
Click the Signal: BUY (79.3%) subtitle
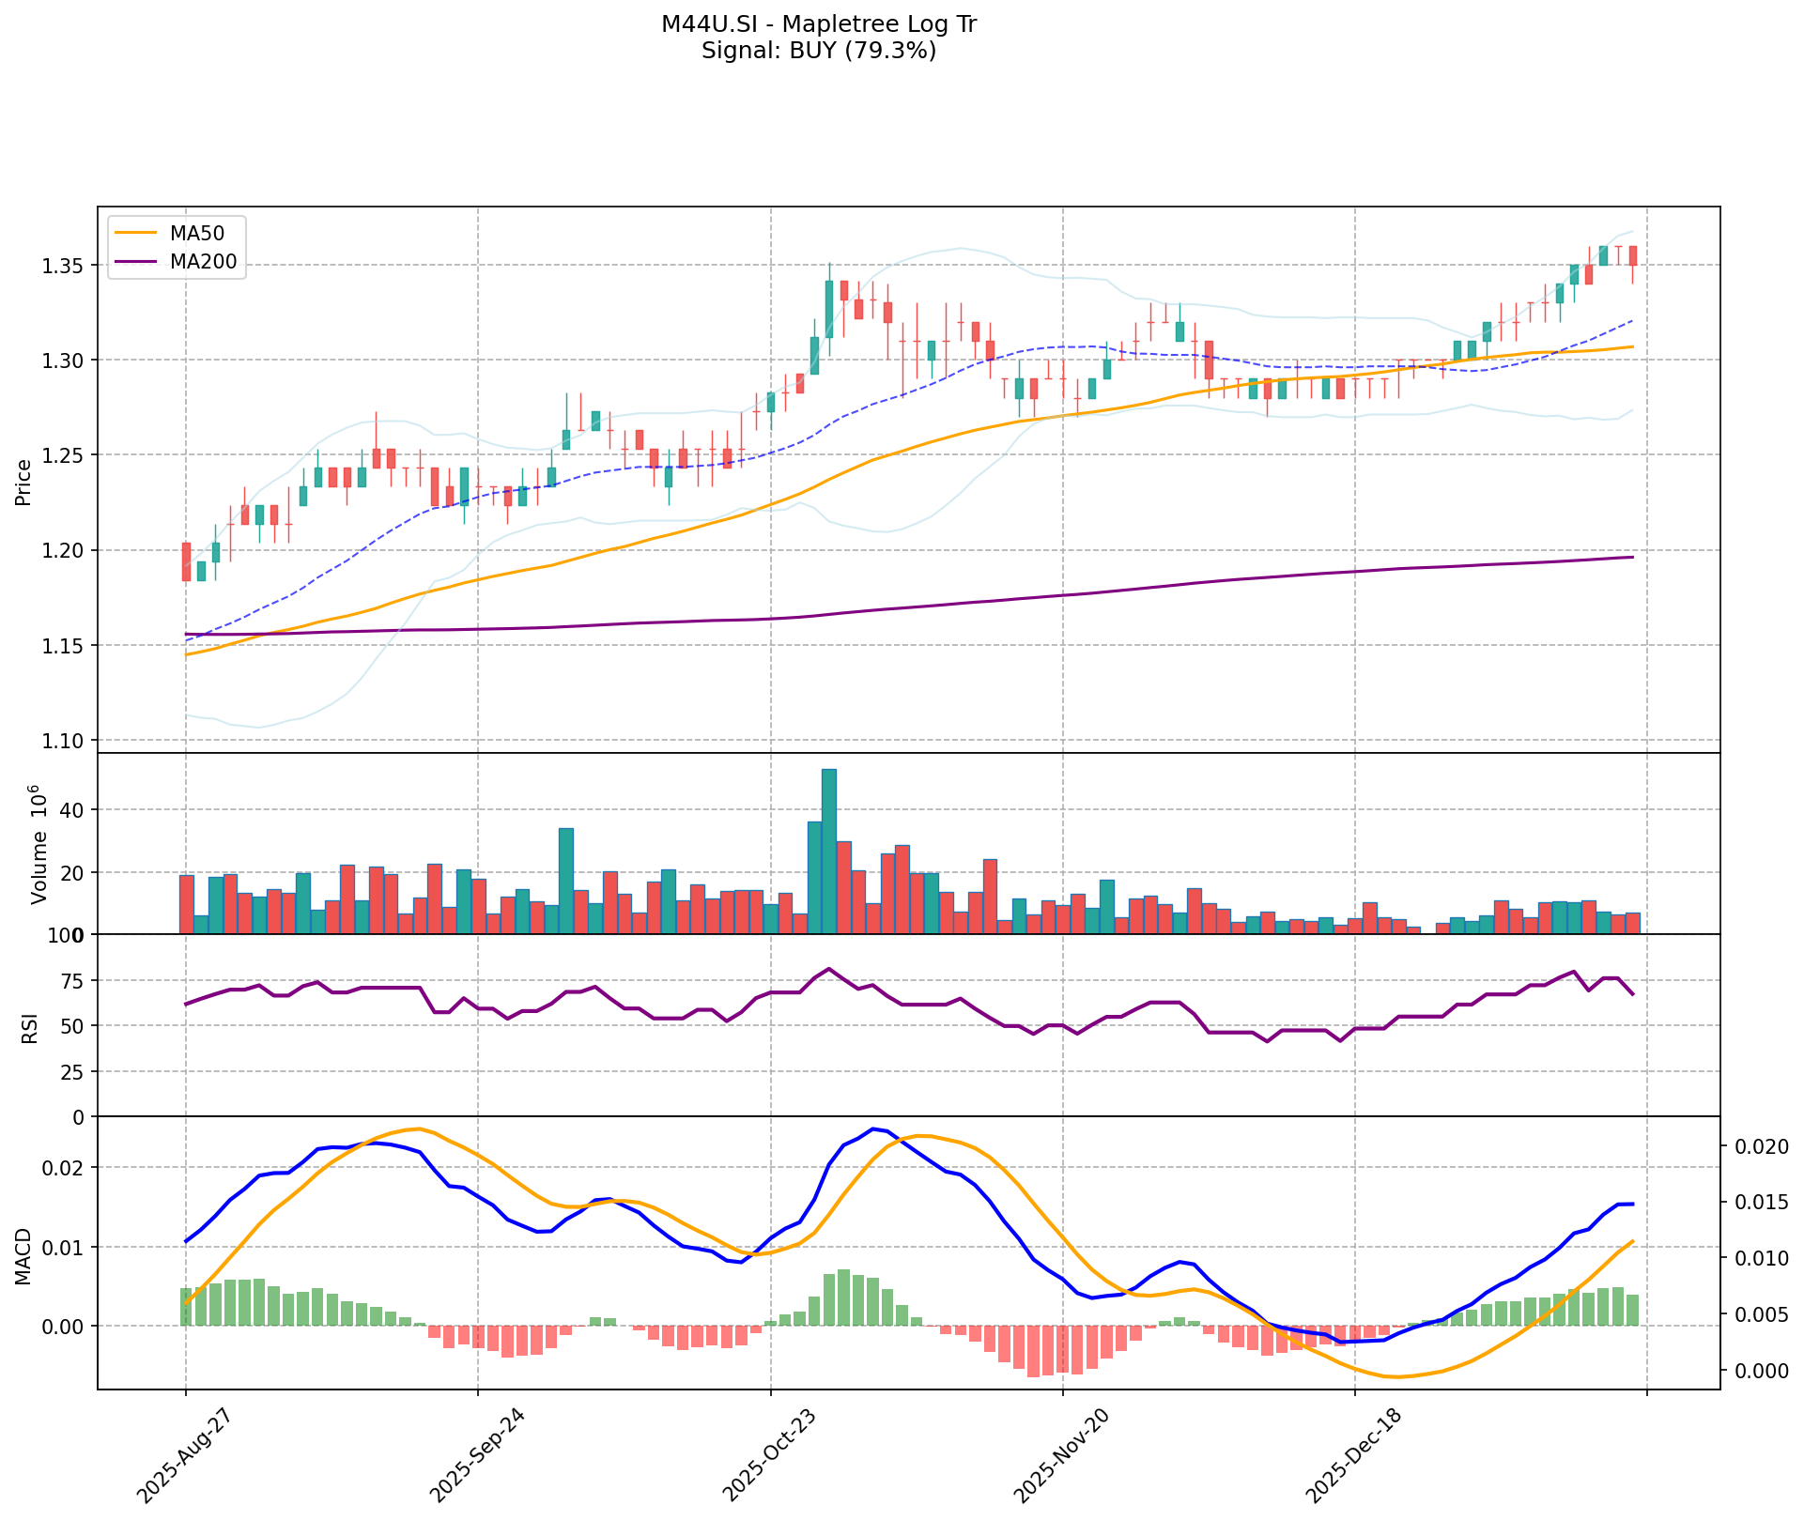pyautogui.click(x=819, y=51)
